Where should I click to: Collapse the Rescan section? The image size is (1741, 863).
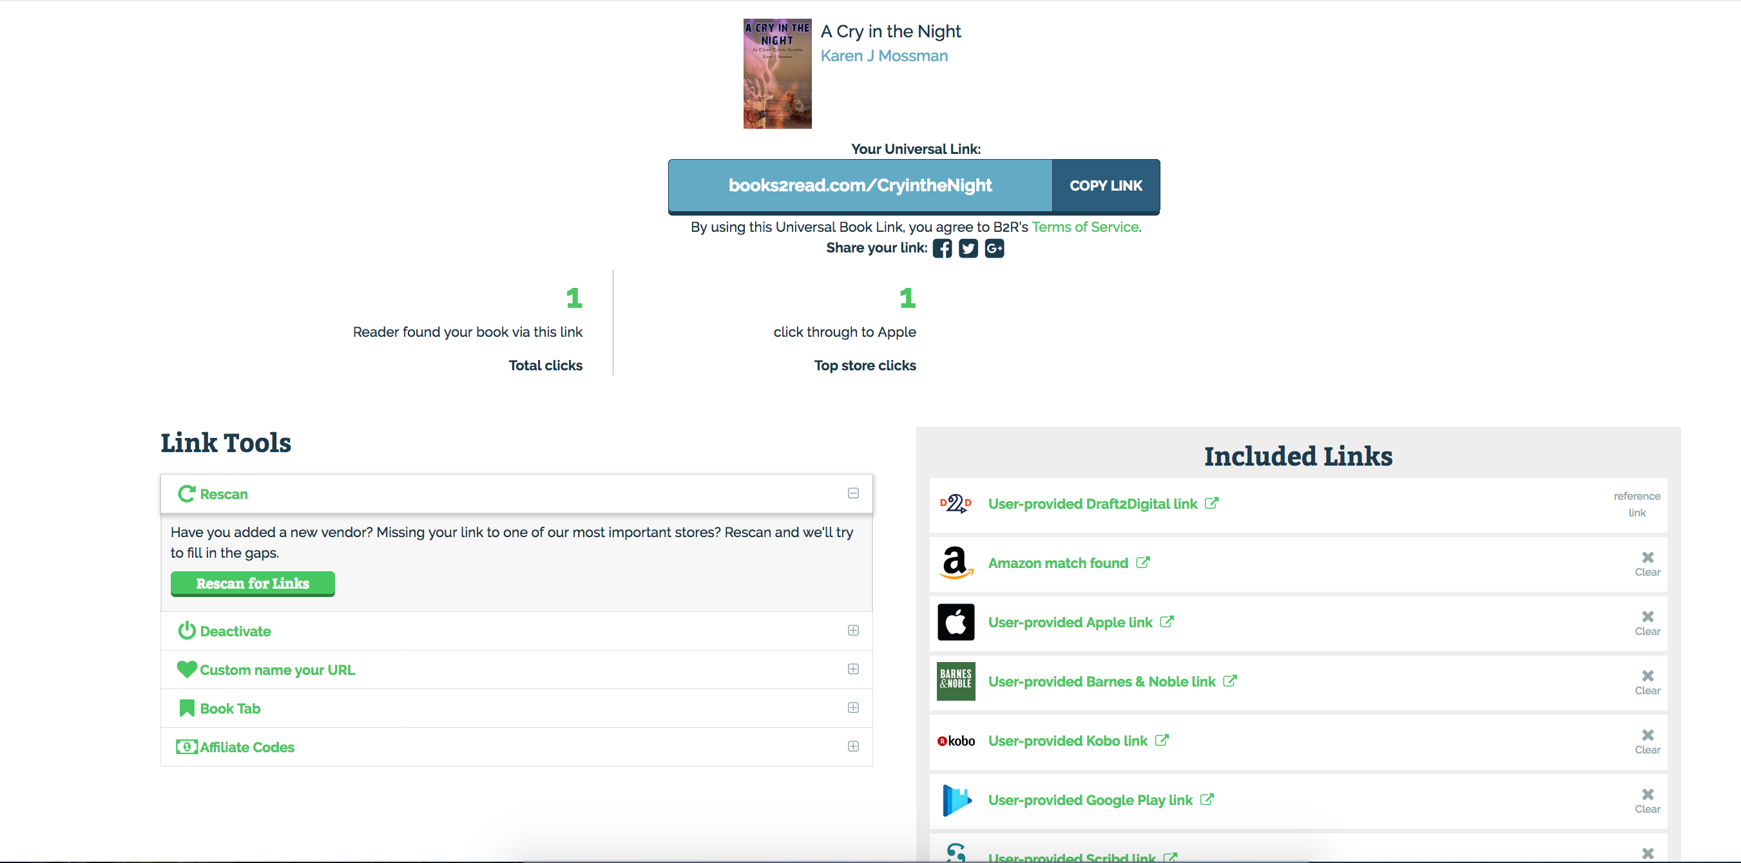pos(853,493)
